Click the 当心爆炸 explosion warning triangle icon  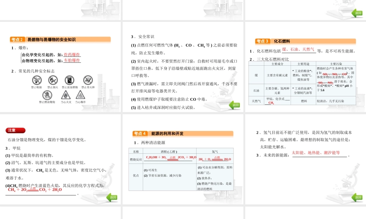point(80,95)
